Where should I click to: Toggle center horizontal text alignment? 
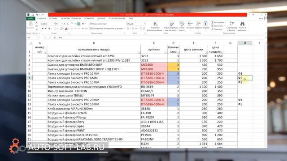pyautogui.click(x=75, y=29)
